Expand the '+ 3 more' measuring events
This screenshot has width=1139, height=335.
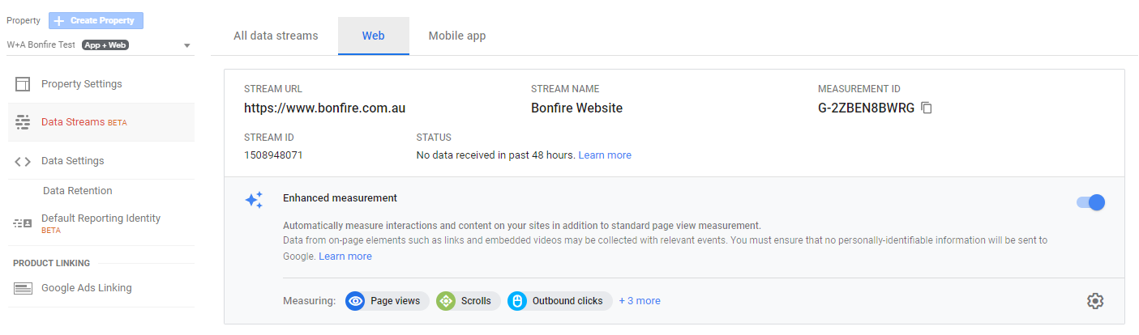coord(640,301)
